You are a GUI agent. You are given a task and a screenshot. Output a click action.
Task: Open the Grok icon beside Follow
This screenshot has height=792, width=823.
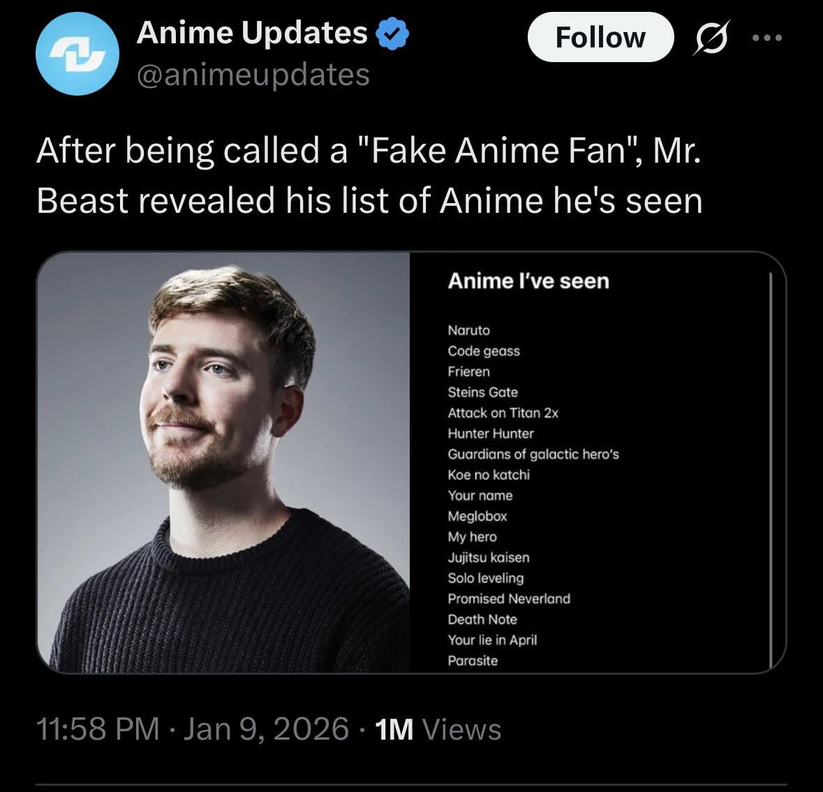click(x=710, y=38)
